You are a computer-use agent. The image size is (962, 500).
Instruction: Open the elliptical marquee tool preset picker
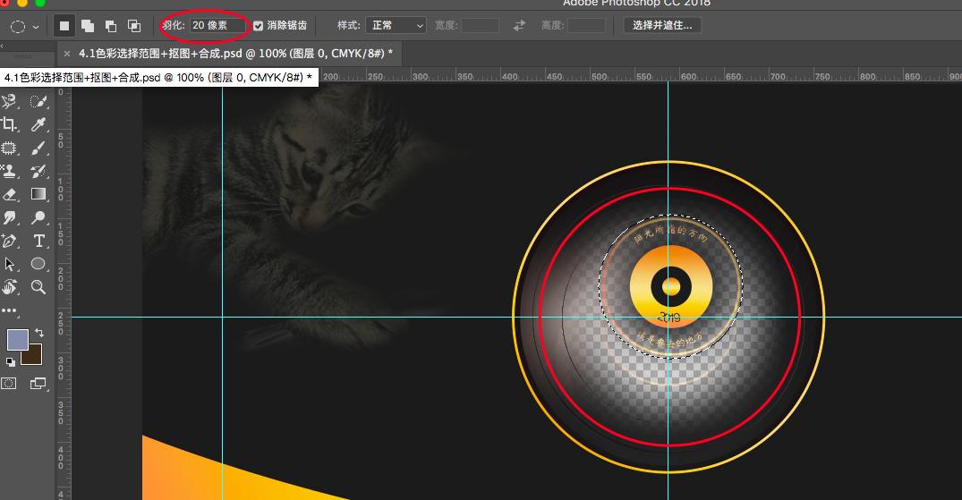(x=23, y=26)
